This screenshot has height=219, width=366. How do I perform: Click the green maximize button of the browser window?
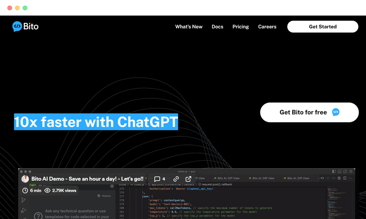click(x=25, y=8)
